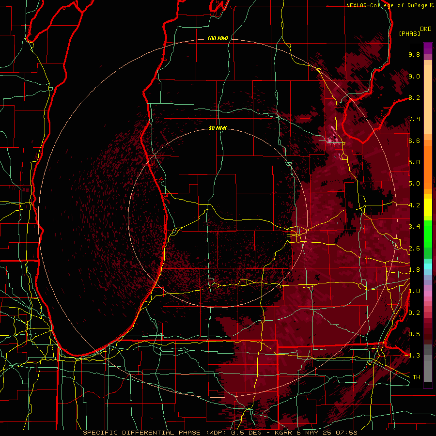This screenshot has height=436, width=436.
Task: Click the 5.0 scale value
Action: pos(414,184)
